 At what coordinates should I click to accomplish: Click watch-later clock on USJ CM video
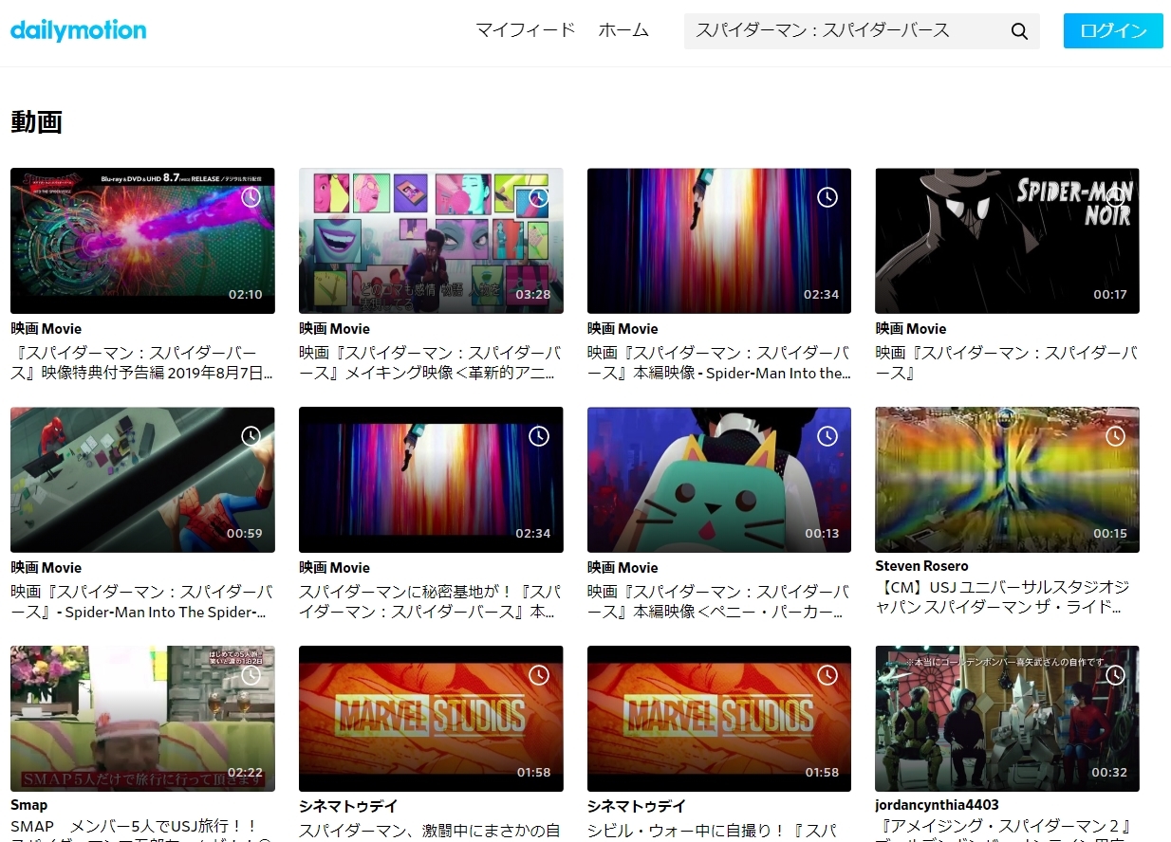coord(1115,436)
